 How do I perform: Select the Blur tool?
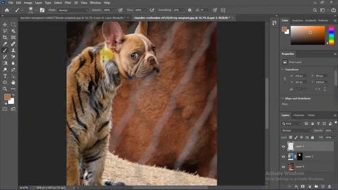click(x=13, y=63)
